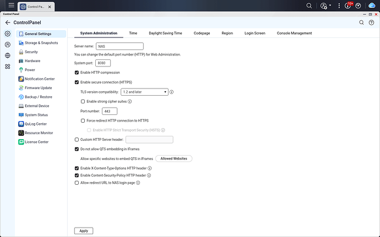This screenshot has width=380, height=237.
Task: Switch to the Login Screen tab
Action: (x=254, y=33)
